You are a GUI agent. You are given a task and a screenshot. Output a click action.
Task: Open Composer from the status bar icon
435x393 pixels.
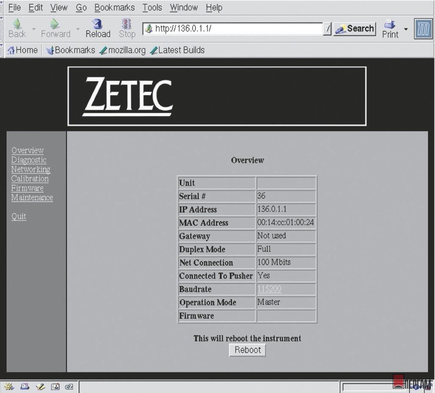[40, 387]
